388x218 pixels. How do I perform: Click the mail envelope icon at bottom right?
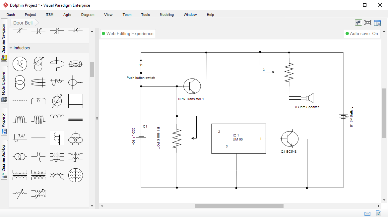(x=367, y=213)
